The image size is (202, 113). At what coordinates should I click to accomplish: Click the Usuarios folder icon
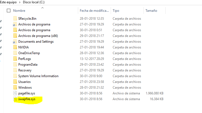15,82
